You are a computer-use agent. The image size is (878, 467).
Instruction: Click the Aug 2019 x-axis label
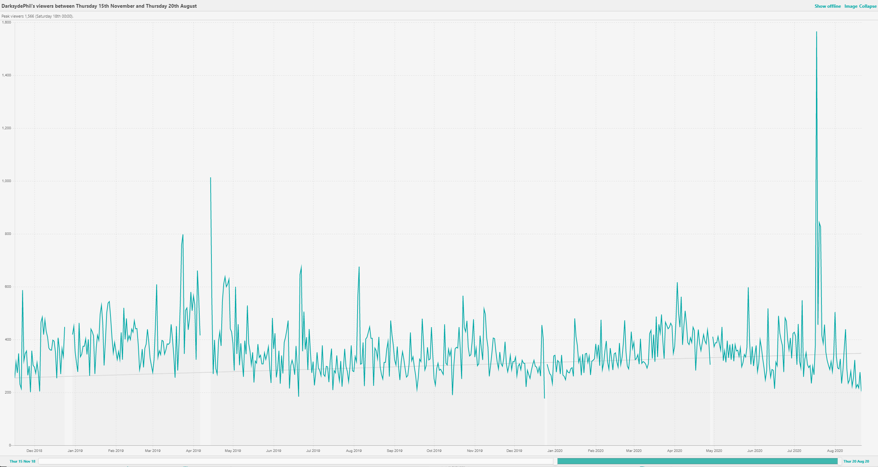[354, 451]
